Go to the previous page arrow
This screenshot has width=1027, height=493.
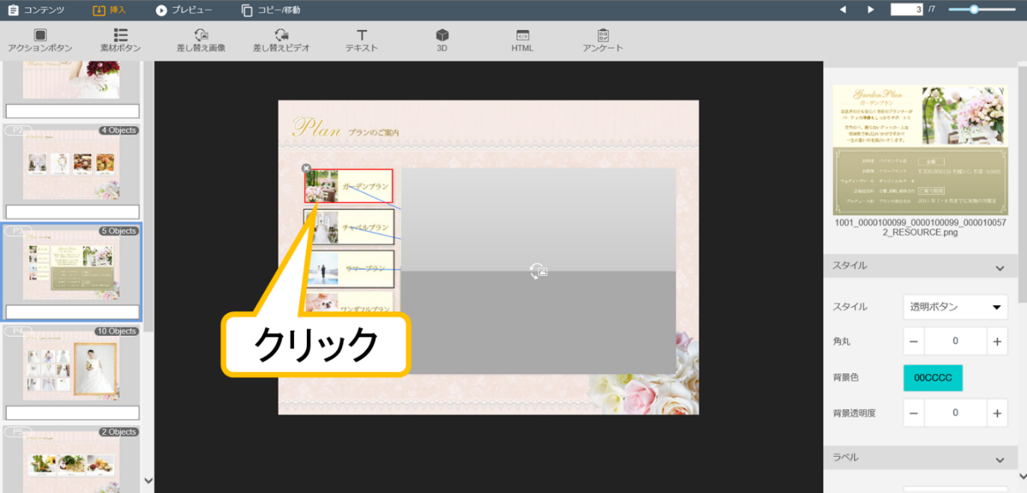[x=842, y=10]
